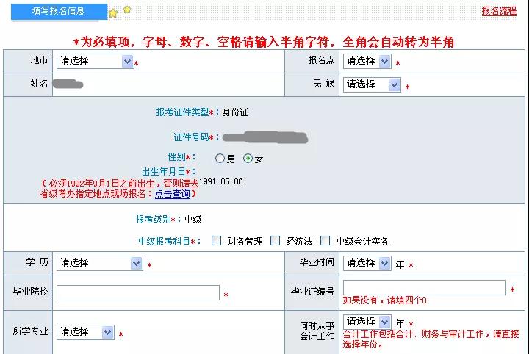Check the 经济法 subject checkbox
529x354 pixels.
[276, 241]
